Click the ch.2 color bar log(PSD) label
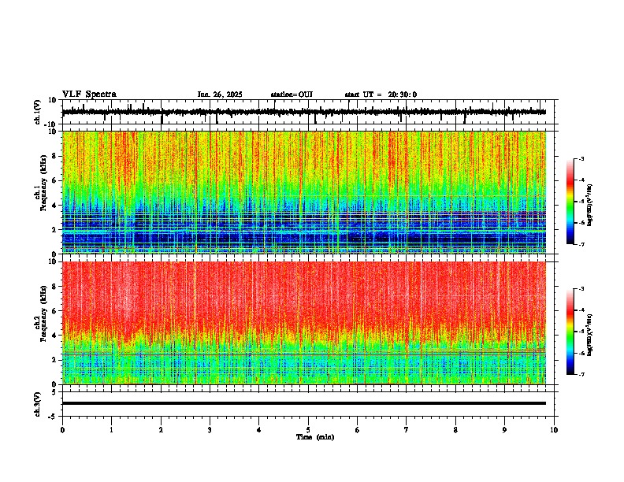This screenshot has width=624, height=482. coord(589,335)
